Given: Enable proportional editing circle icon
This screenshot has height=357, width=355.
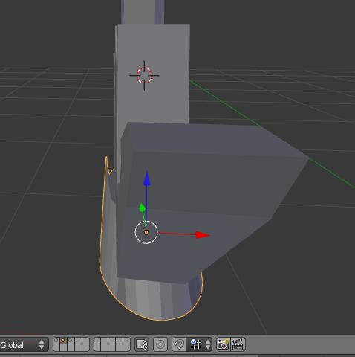Looking at the screenshot, I should pos(160,344).
